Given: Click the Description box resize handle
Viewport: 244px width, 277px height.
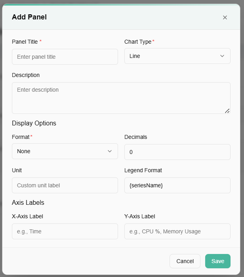Looking at the screenshot, I should coord(227,111).
